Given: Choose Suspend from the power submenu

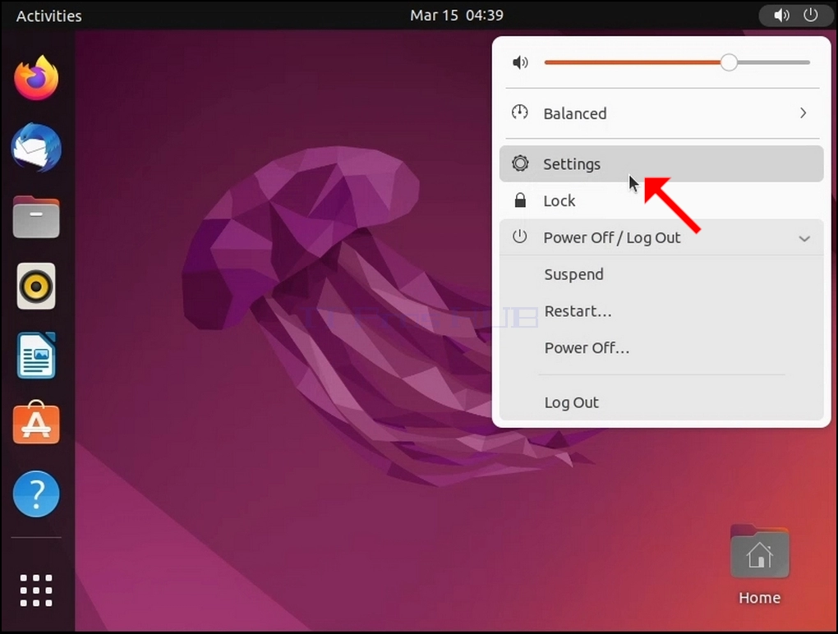Looking at the screenshot, I should point(661,274).
